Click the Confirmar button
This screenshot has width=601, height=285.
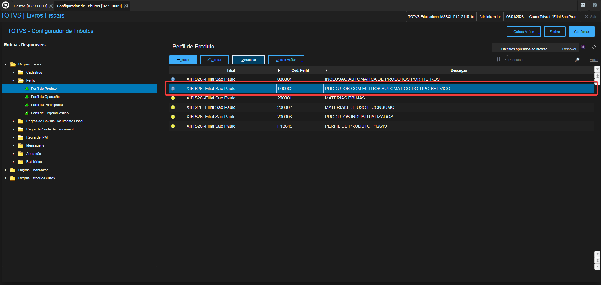[x=582, y=32]
